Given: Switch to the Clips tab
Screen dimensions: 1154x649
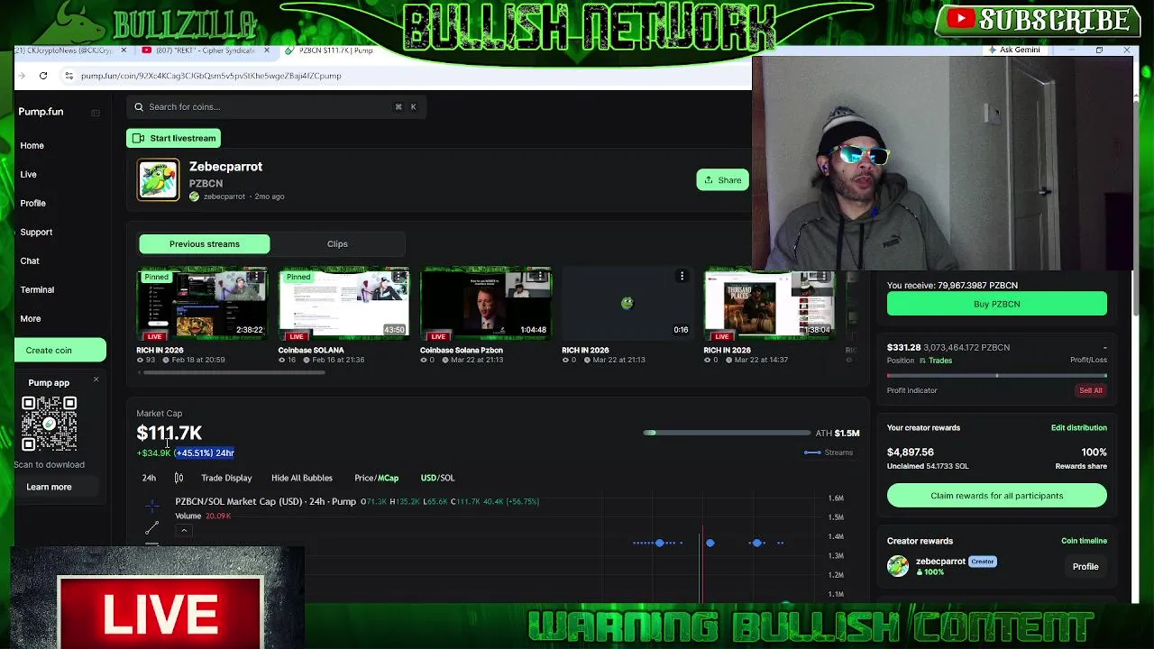Looking at the screenshot, I should pos(337,243).
